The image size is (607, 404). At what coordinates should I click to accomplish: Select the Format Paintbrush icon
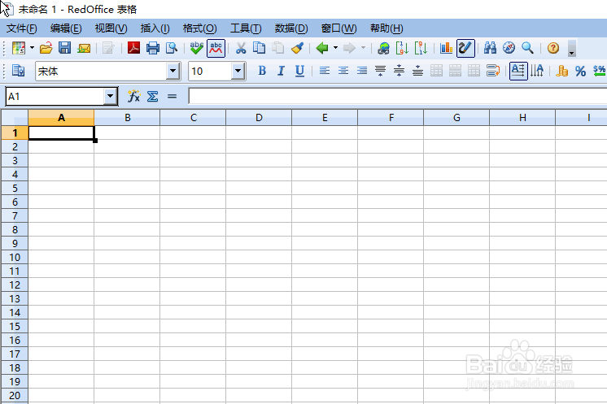[x=297, y=48]
